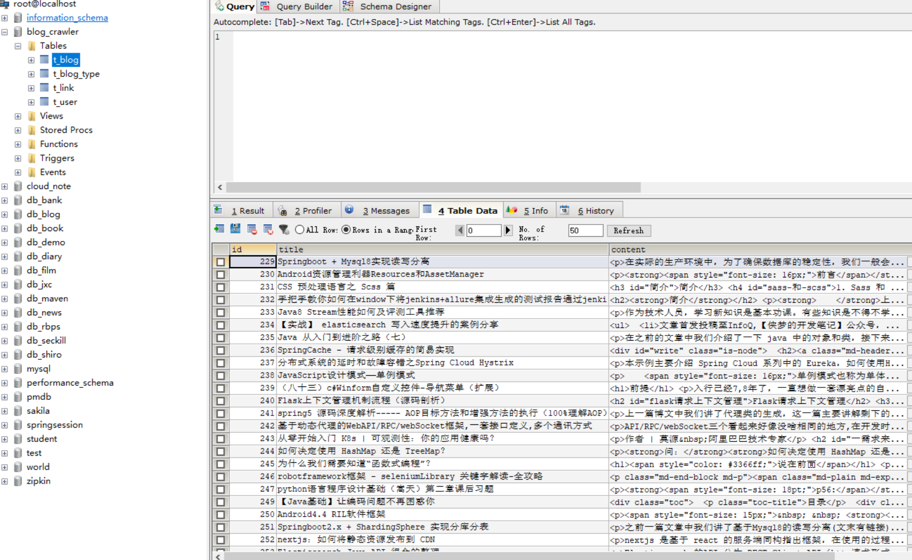The width and height of the screenshot is (912, 560).
Task: Click the content column header
Action: click(760, 249)
